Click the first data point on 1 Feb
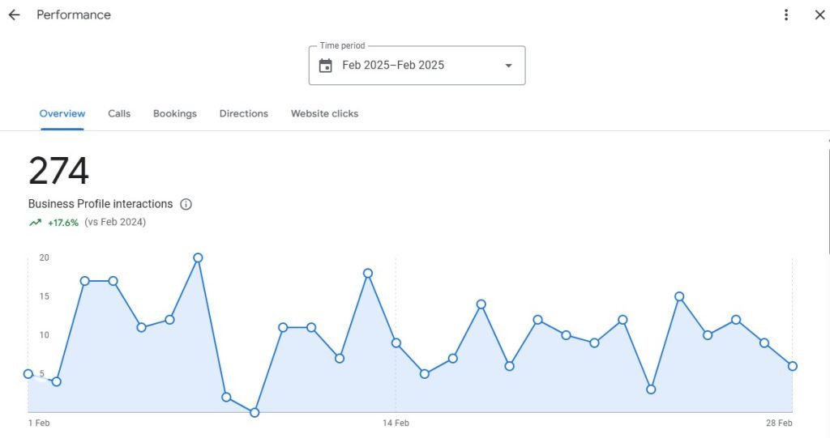Screen dimensions: 830x438 point(28,373)
